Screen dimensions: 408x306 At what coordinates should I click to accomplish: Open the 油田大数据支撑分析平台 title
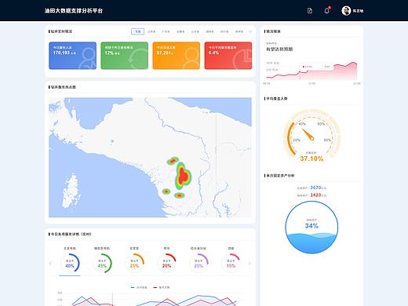(x=74, y=11)
